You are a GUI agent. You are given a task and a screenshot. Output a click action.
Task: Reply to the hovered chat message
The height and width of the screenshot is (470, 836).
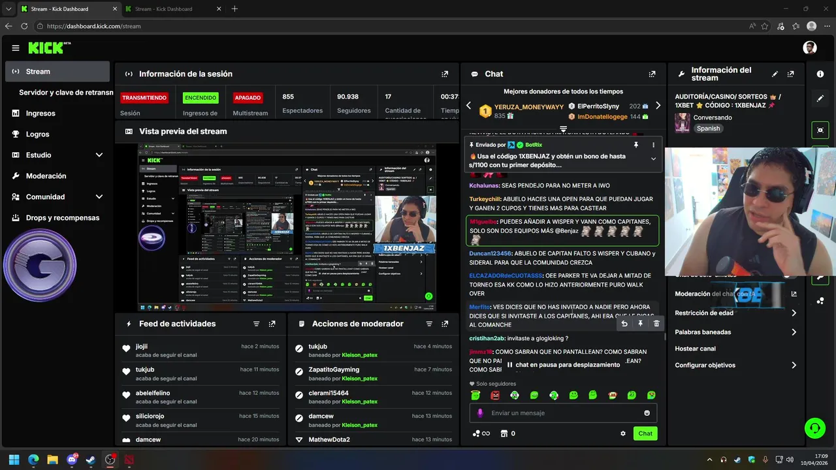pyautogui.click(x=624, y=323)
